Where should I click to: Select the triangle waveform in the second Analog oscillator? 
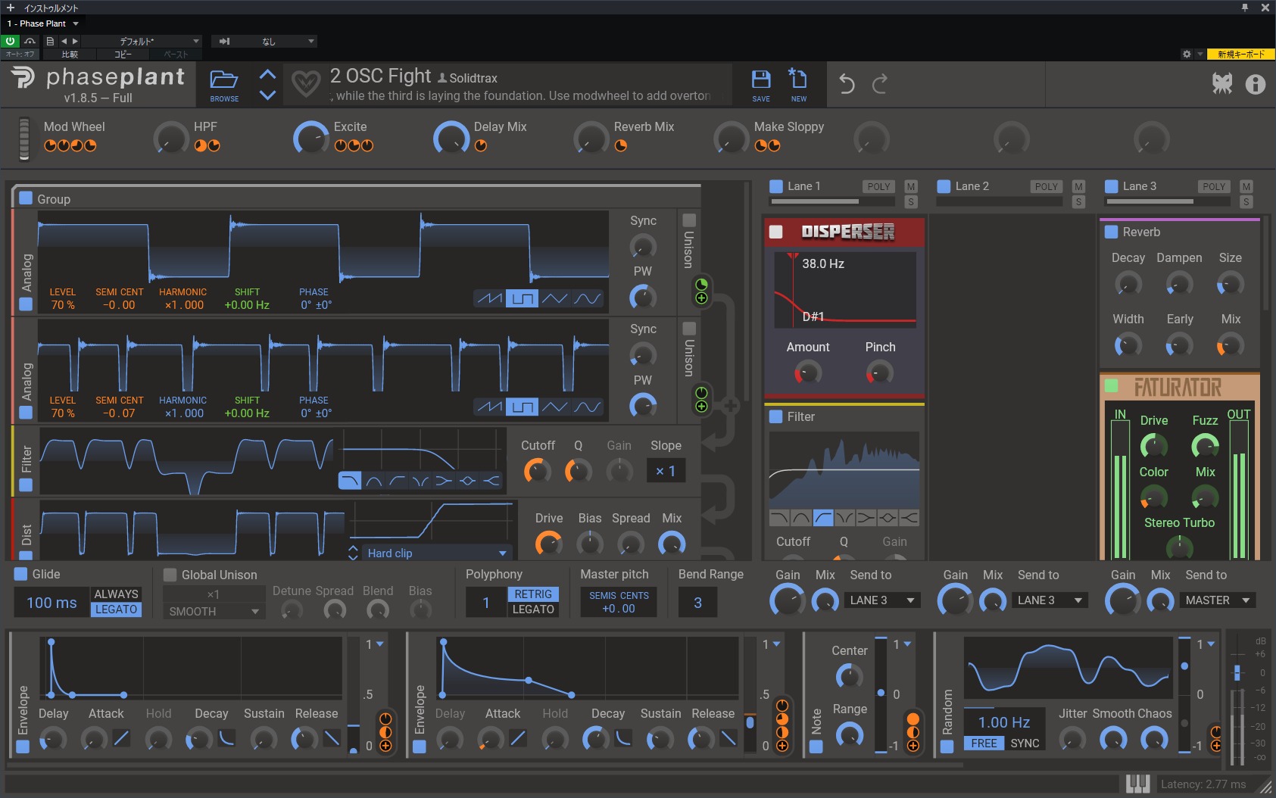554,407
